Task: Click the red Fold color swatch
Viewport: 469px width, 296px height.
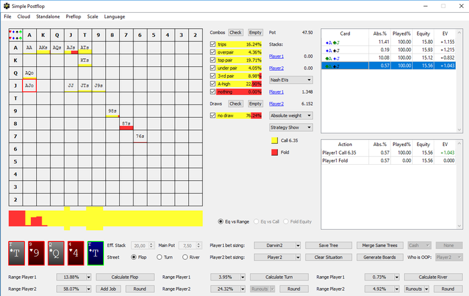Action: [x=274, y=152]
